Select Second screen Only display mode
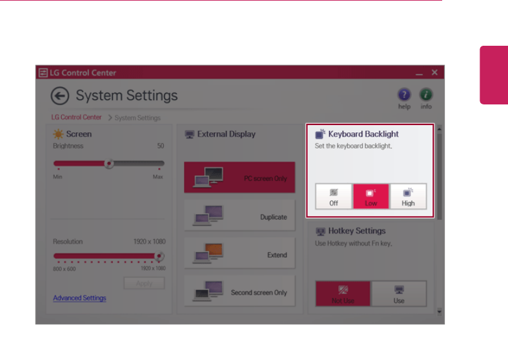 click(239, 291)
